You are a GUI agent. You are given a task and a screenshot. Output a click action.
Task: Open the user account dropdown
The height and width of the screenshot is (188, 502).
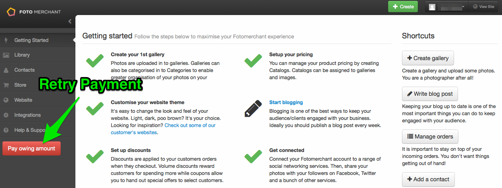[x=446, y=7]
